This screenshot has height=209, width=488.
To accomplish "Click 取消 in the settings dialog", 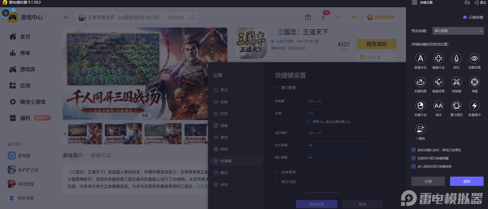I will click(362, 204).
